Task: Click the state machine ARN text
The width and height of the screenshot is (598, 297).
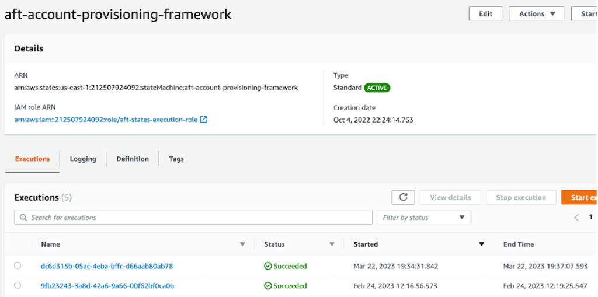Action: [156, 88]
